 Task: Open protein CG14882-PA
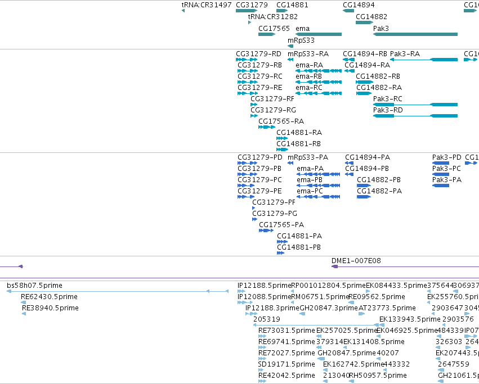click(x=379, y=191)
